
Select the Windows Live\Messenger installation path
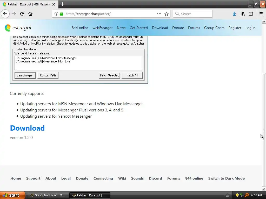(x=46, y=58)
